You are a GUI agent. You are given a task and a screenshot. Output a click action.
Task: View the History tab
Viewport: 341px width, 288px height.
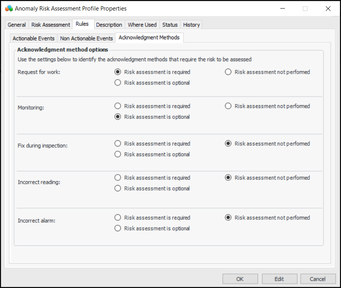pos(192,25)
